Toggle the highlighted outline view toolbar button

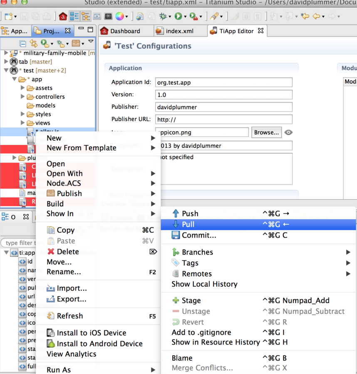click(x=74, y=17)
